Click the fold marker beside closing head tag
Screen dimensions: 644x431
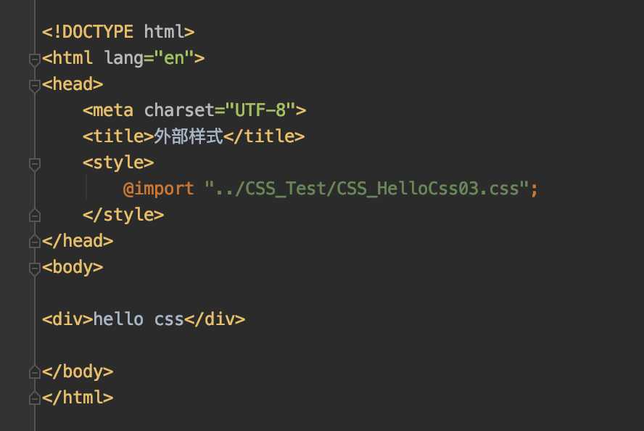35,242
